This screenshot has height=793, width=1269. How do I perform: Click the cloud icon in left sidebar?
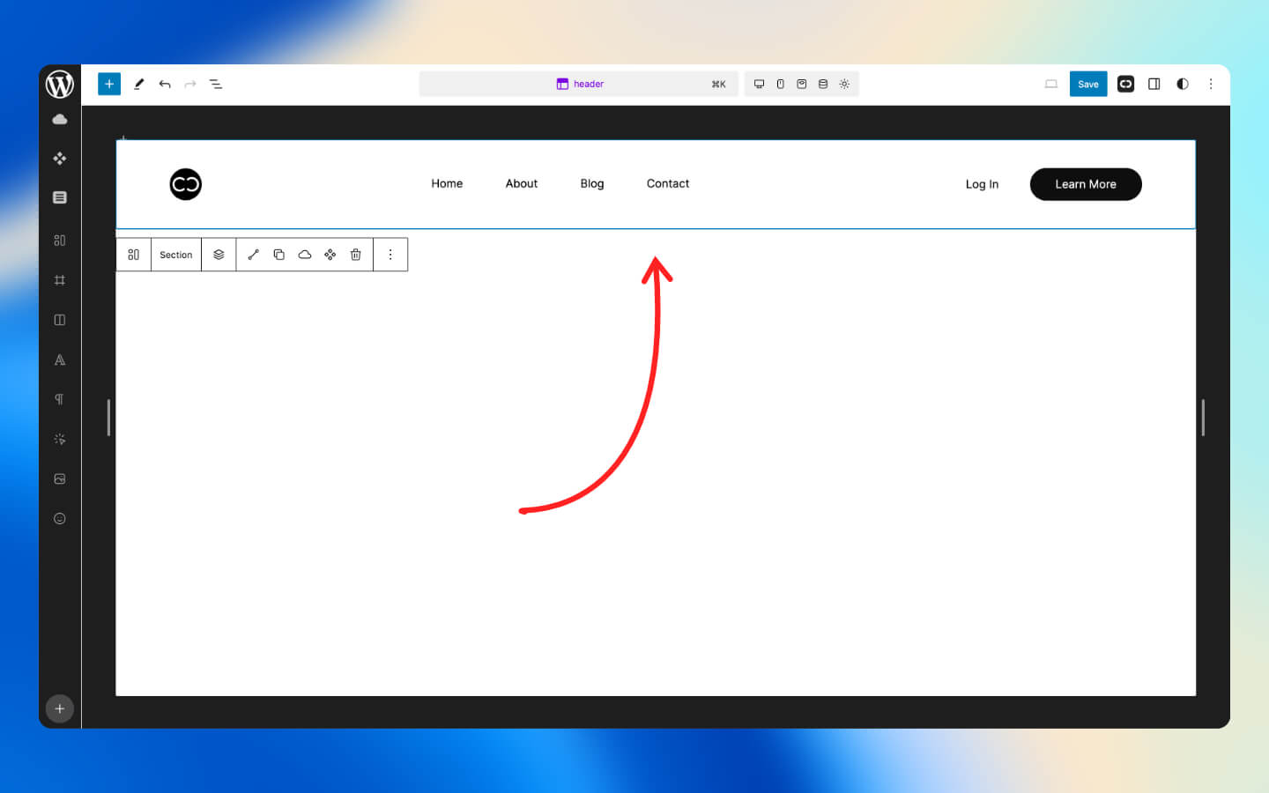point(60,119)
